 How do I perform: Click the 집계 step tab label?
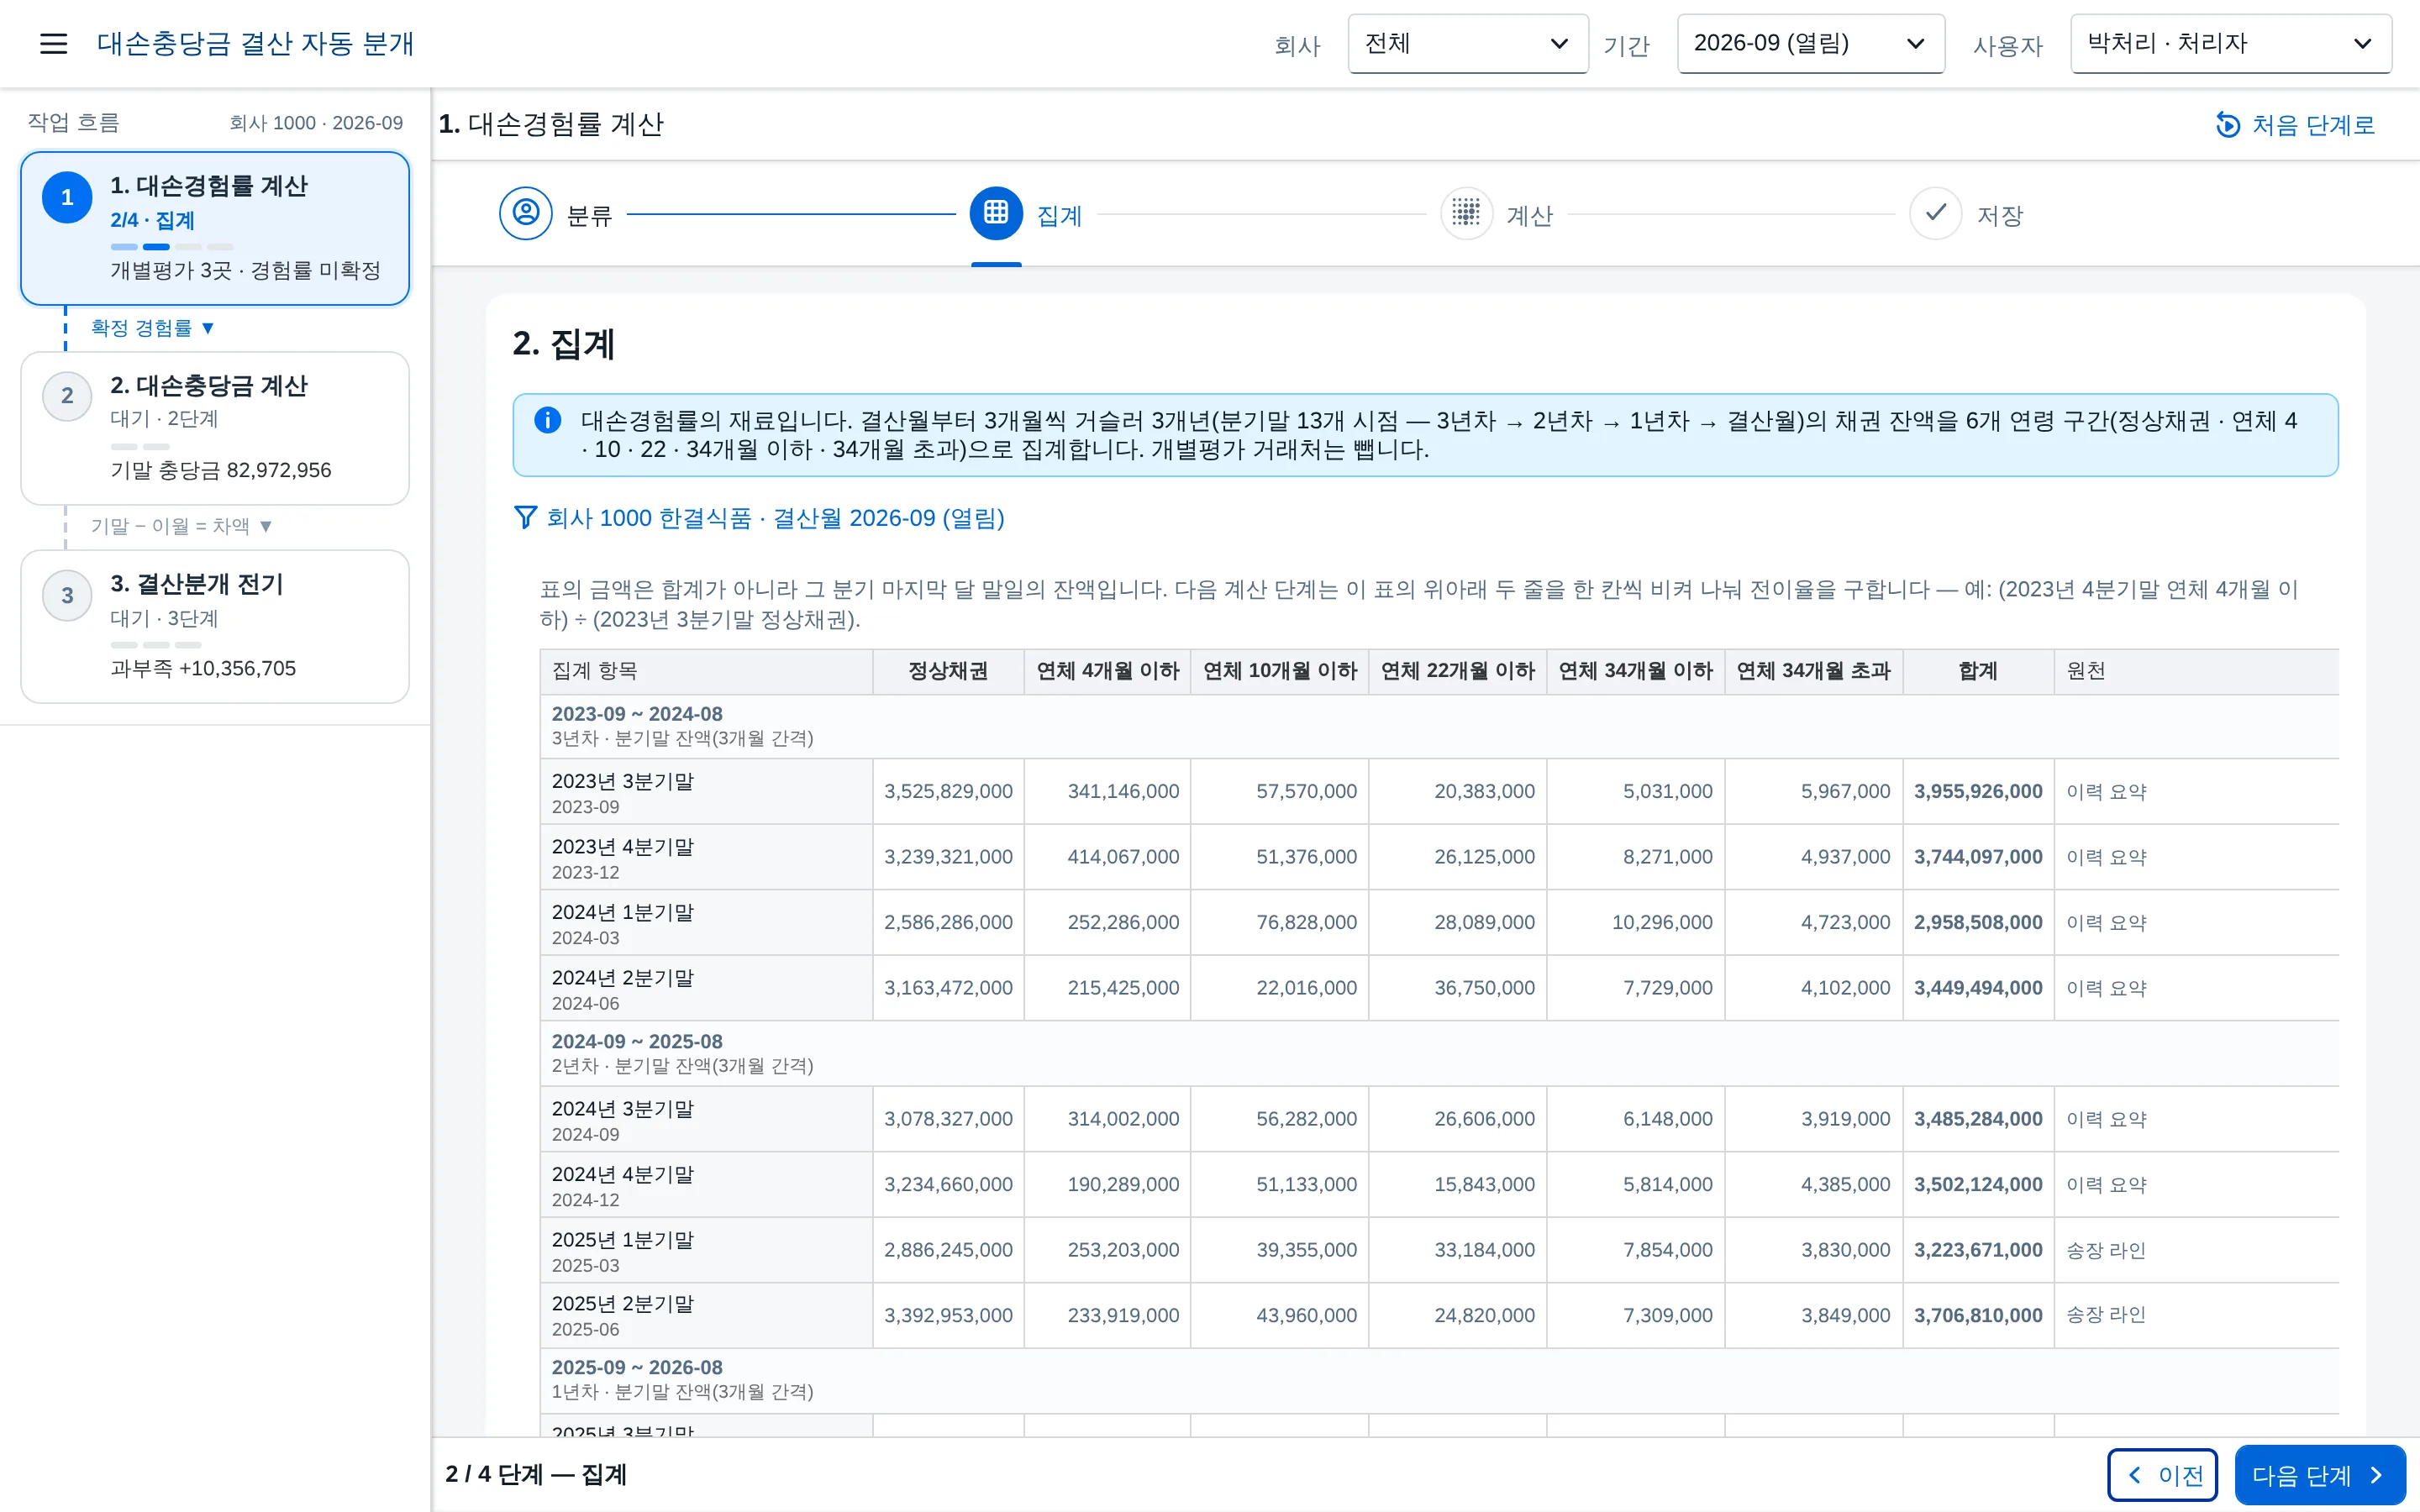click(x=1060, y=216)
